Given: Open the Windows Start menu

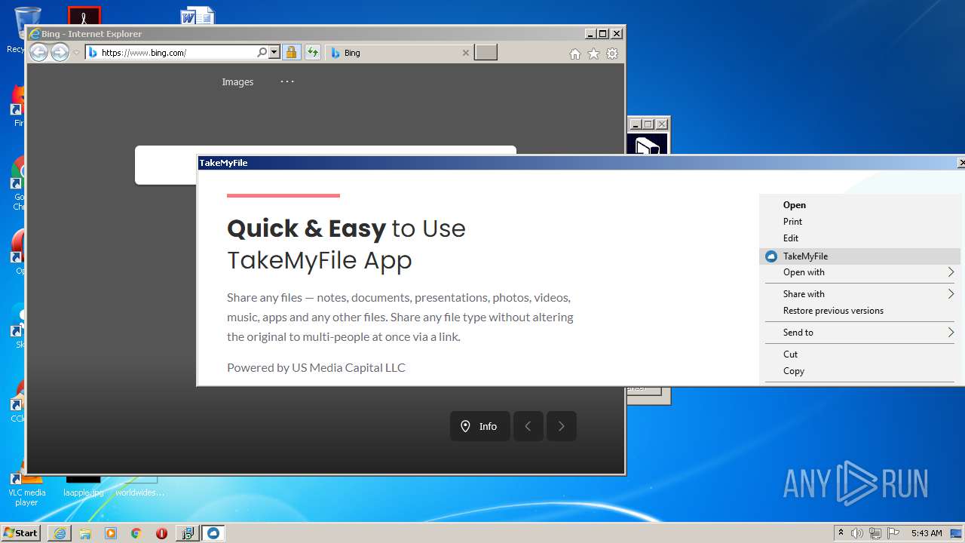Looking at the screenshot, I should tap(21, 532).
